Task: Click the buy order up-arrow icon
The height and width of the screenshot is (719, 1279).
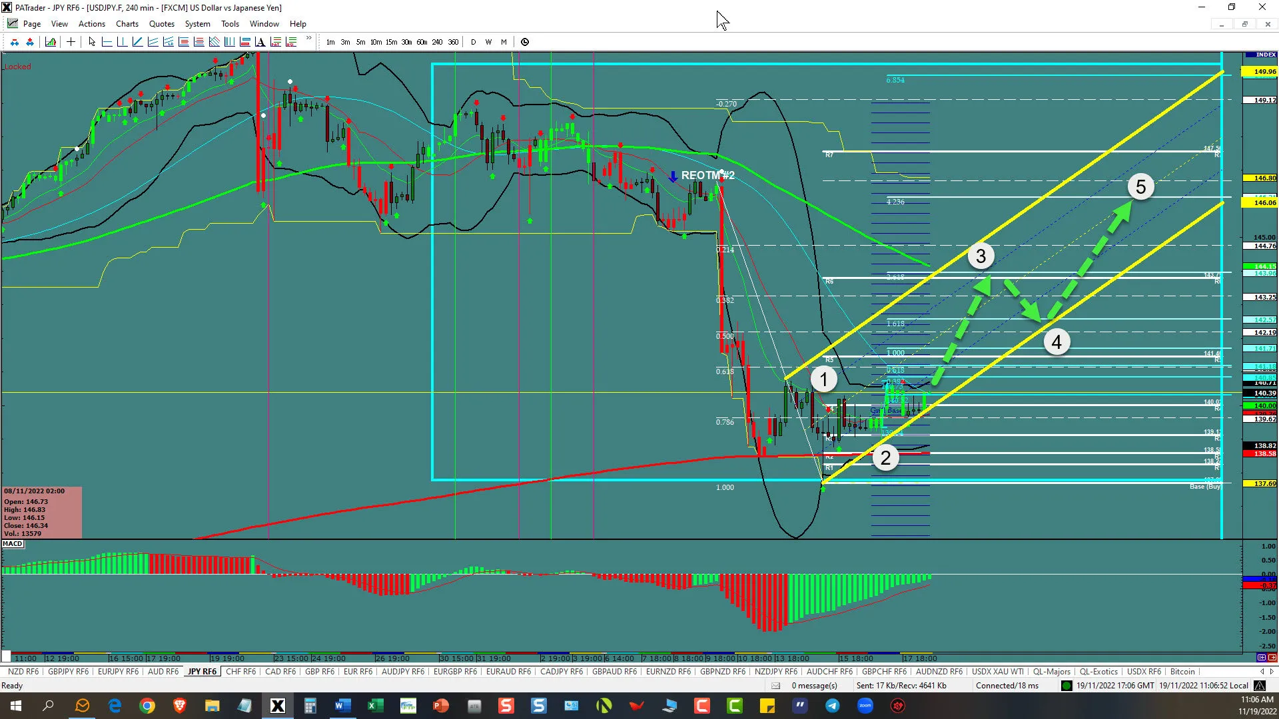Action: 30,42
